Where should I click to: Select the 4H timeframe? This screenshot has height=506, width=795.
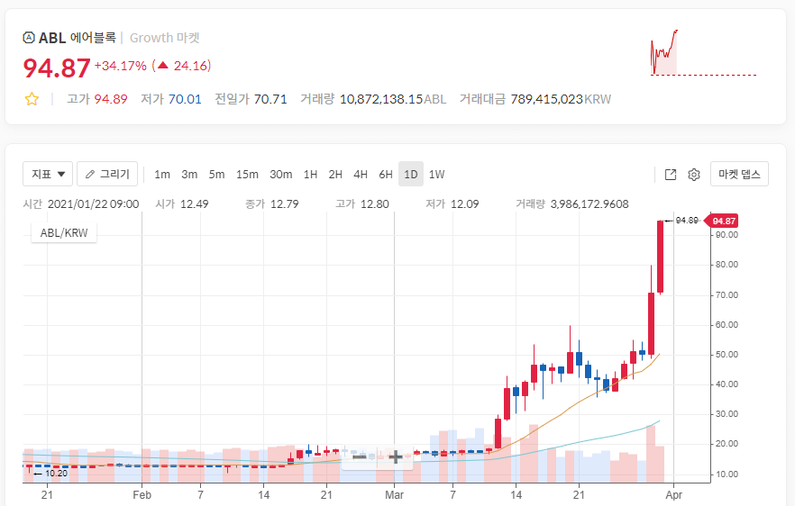[x=361, y=175]
